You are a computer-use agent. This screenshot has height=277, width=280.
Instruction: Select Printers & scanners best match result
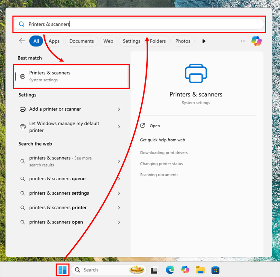72,76
